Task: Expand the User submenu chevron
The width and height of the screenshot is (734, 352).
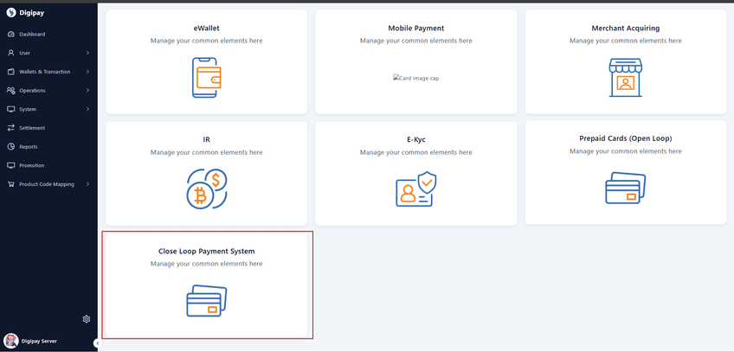Action: (x=87, y=53)
